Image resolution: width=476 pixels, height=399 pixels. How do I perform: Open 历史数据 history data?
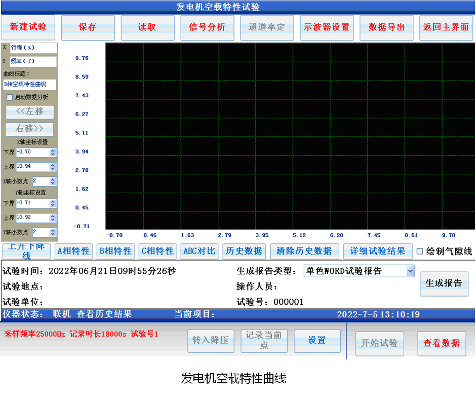pyautogui.click(x=244, y=251)
